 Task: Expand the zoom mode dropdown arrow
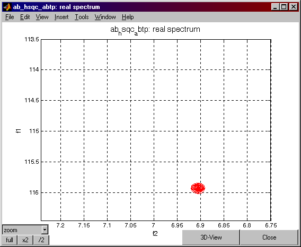tap(45, 230)
